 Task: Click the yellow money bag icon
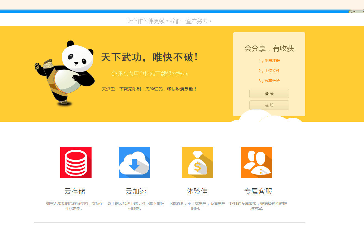[x=197, y=163]
